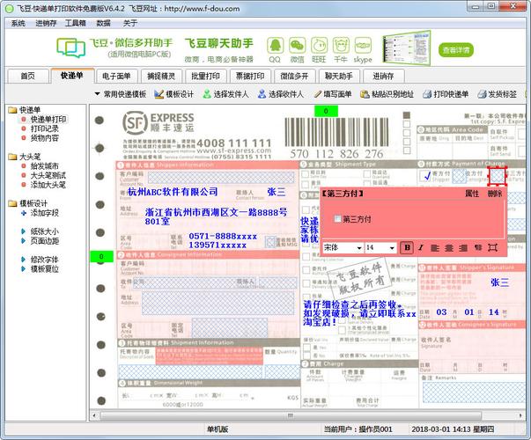The width and height of the screenshot is (531, 440).
Task: Open the 数据 menu
Action: [103, 23]
